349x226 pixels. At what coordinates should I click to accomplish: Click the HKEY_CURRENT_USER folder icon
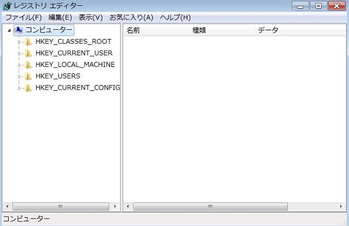click(x=29, y=53)
